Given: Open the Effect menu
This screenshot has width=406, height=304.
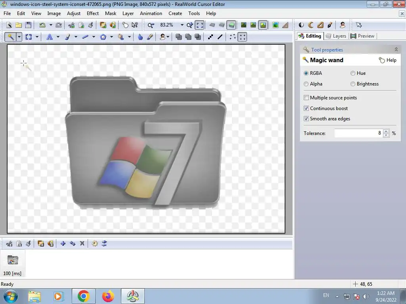Looking at the screenshot, I should 93,13.
